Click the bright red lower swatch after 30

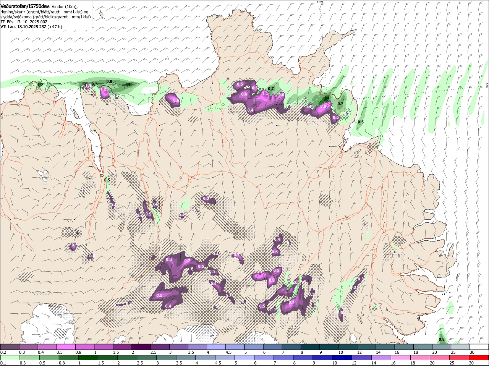pyautogui.click(x=480, y=358)
